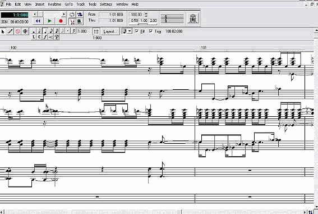Image resolution: width=318 pixels, height=214 pixels.
Task: Click the icon right of the metronome button
Action: point(80,21)
